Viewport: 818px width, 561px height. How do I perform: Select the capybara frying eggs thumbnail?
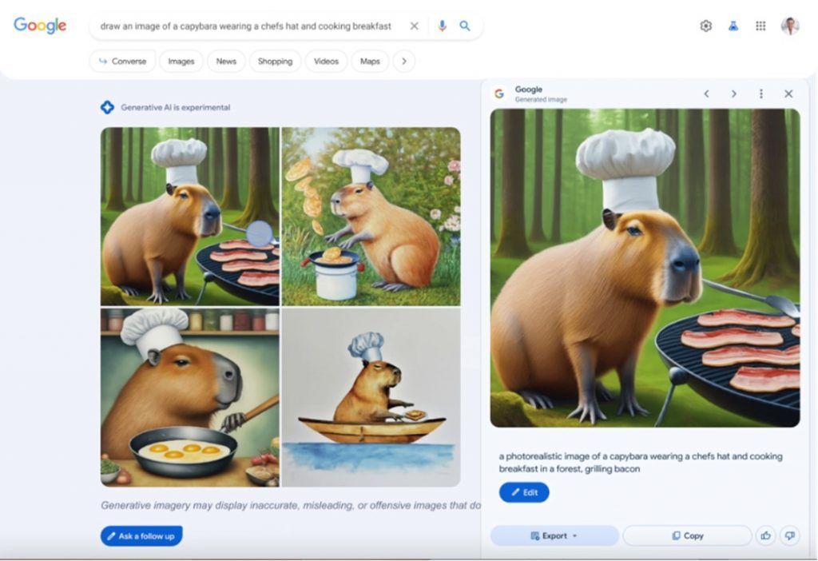pos(190,397)
